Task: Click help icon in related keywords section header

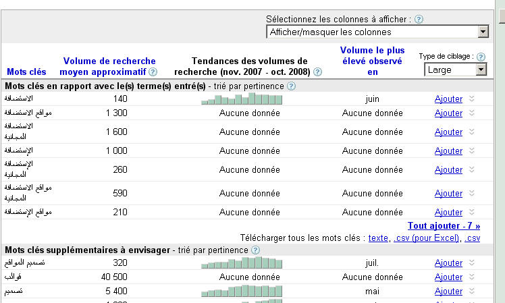Action: [x=291, y=86]
